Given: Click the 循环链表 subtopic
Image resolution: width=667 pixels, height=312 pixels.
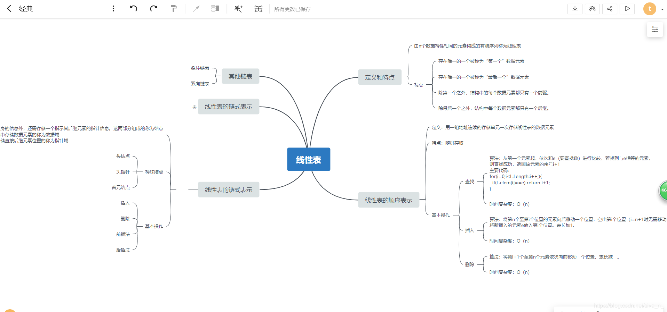Looking at the screenshot, I should coord(200,68).
